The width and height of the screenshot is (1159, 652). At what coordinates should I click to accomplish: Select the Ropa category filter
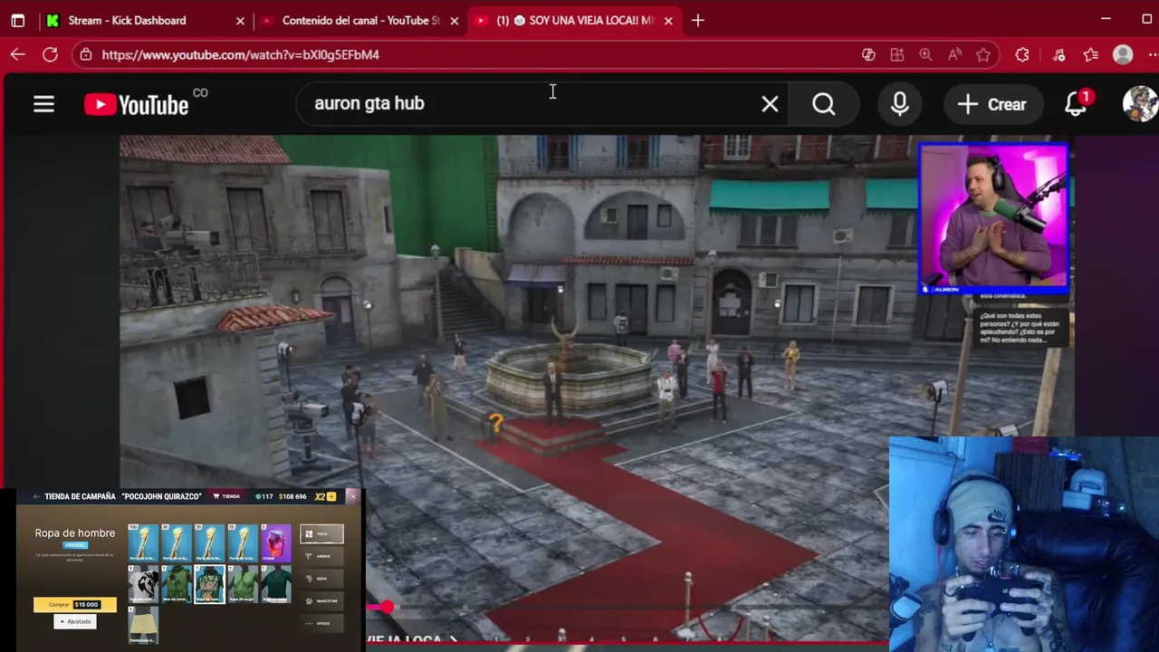[x=321, y=579]
